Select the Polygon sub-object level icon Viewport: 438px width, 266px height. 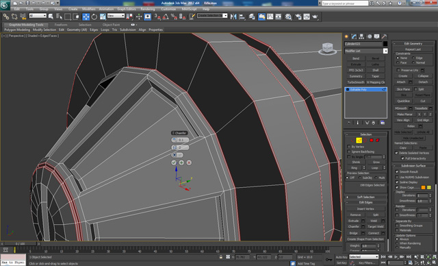click(372, 140)
